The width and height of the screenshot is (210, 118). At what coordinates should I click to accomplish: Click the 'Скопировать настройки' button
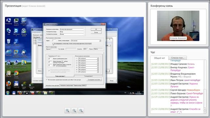(94, 80)
